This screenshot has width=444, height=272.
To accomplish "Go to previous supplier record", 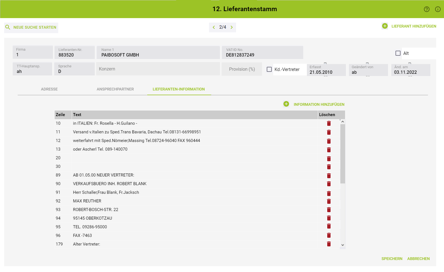I will point(214,27).
